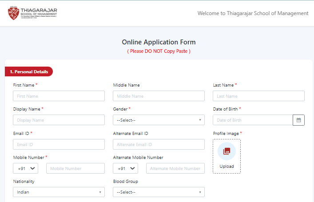Focus the Display Name input field
This screenshot has width=314, height=202.
click(59, 120)
